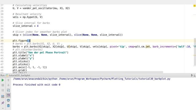Click the '# Calculating velocities' comment
Screen dimensions: 196x110
30,5
